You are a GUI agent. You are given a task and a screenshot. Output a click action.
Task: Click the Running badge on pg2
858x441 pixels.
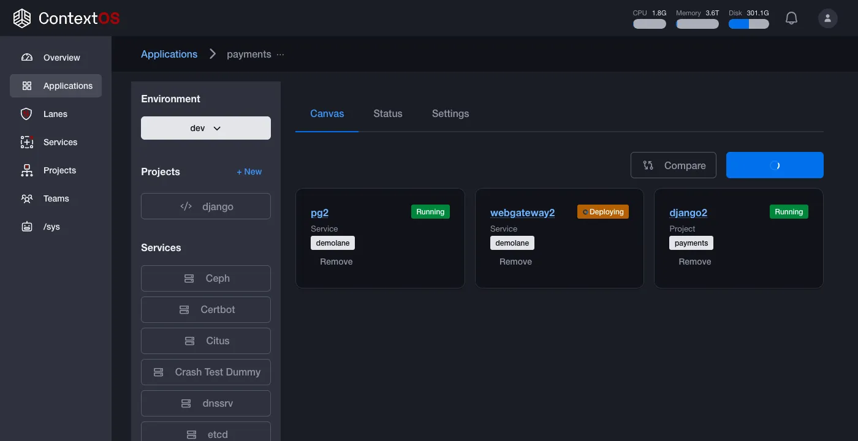tap(430, 212)
